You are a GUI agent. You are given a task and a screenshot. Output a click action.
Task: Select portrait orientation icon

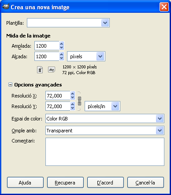tap(40, 70)
